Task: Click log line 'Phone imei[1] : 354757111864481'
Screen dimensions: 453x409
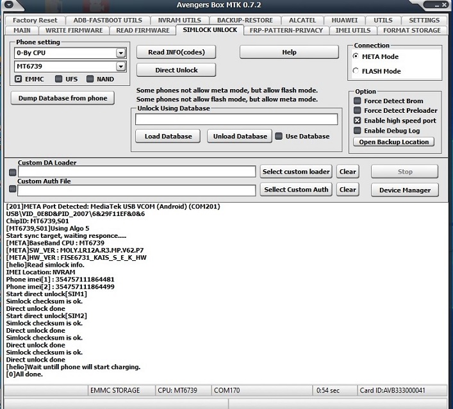Action: click(x=60, y=280)
